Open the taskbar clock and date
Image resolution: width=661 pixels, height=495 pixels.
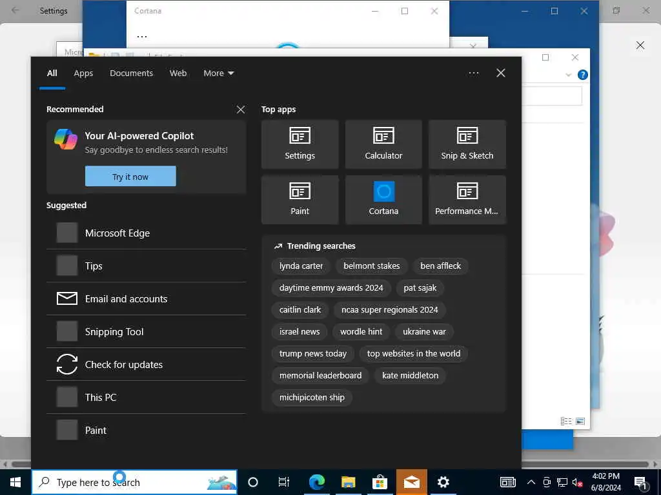pyautogui.click(x=605, y=482)
